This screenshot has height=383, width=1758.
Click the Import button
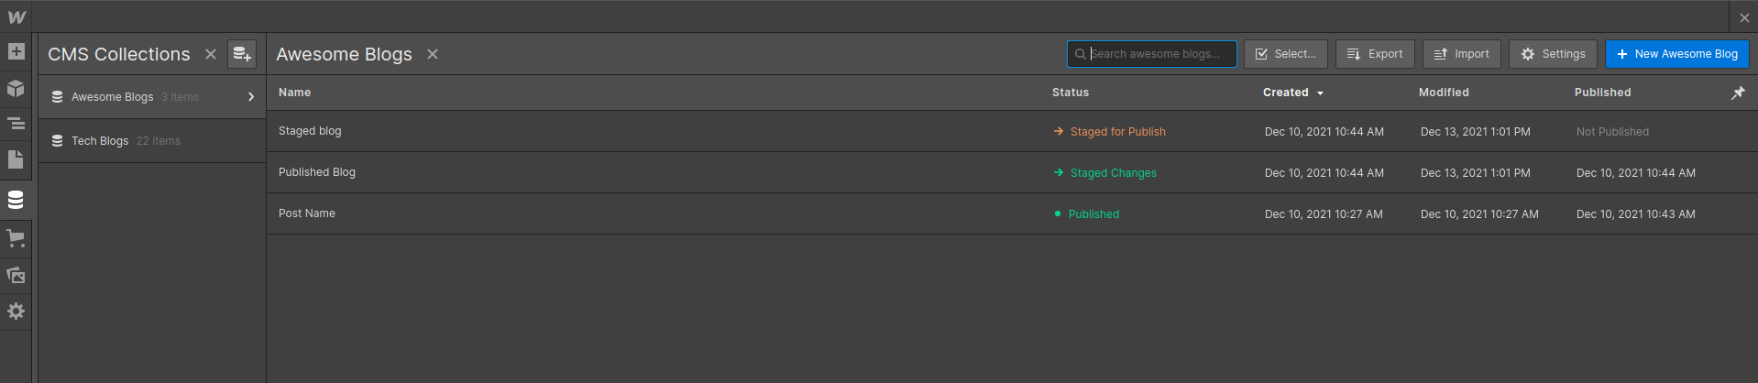tap(1462, 54)
